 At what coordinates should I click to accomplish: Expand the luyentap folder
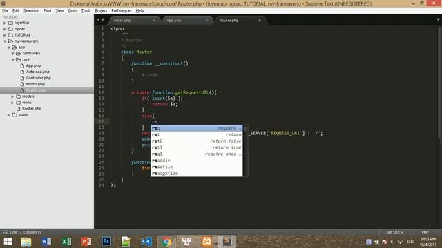tap(5, 23)
